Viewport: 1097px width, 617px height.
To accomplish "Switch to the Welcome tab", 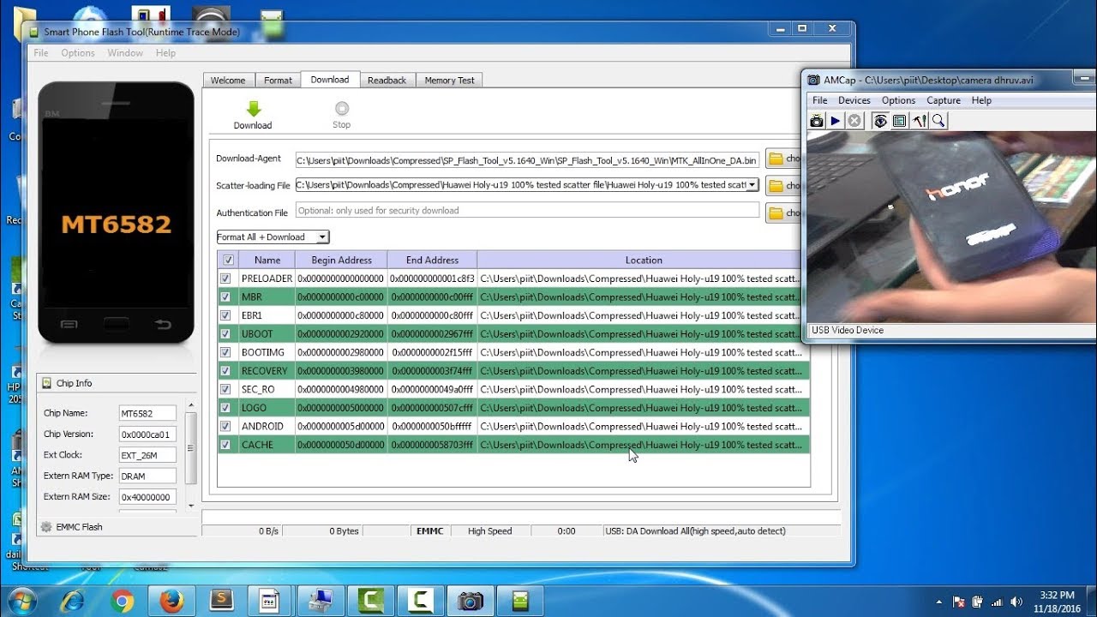I will pyautogui.click(x=228, y=81).
